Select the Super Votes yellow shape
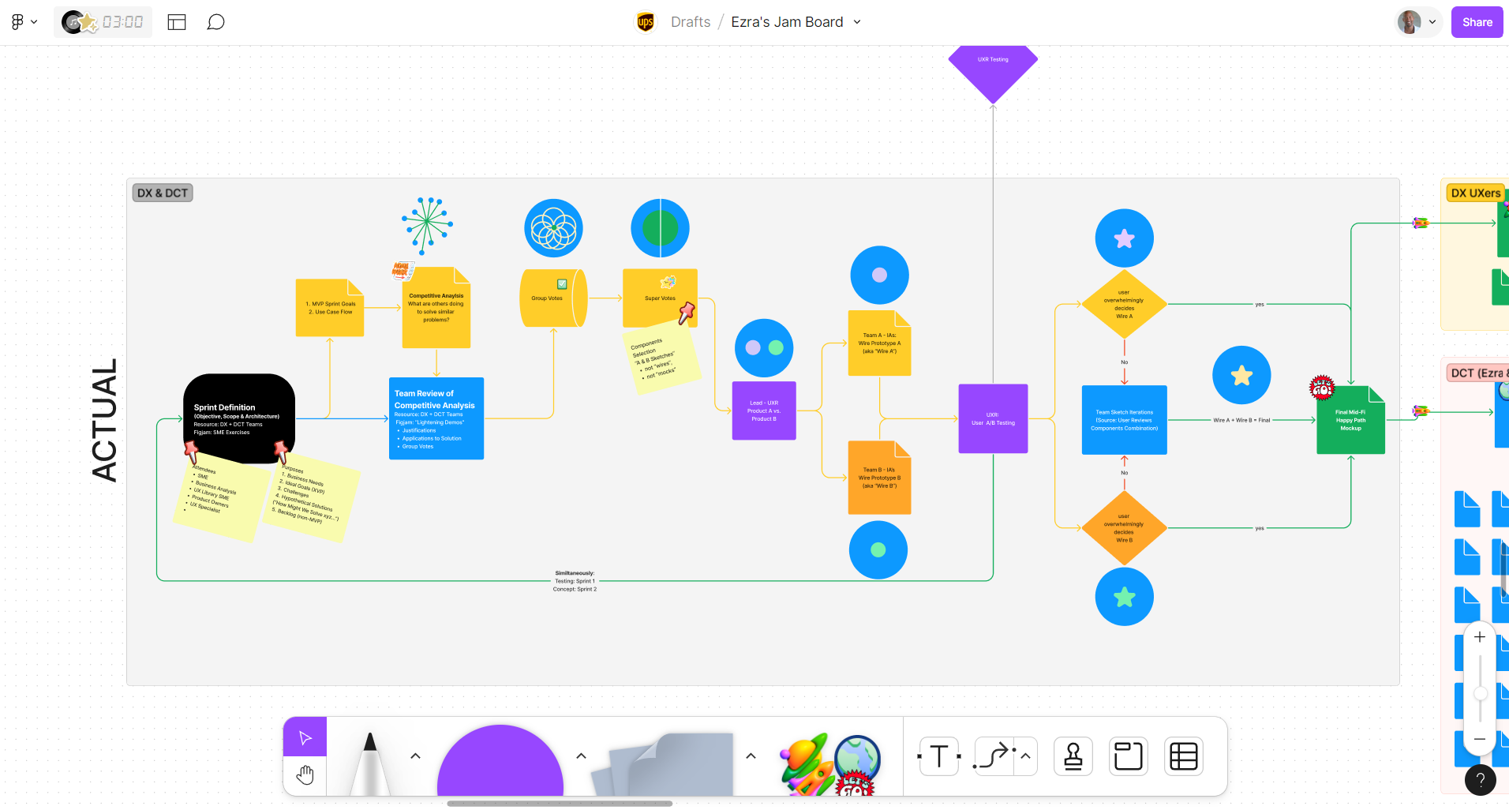The image size is (1509, 810). pyautogui.click(x=660, y=298)
